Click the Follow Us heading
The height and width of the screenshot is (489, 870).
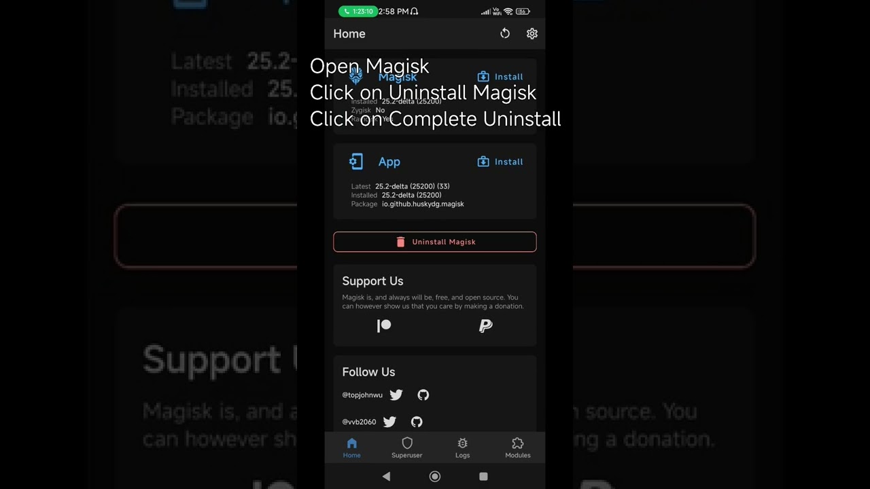[x=368, y=372]
